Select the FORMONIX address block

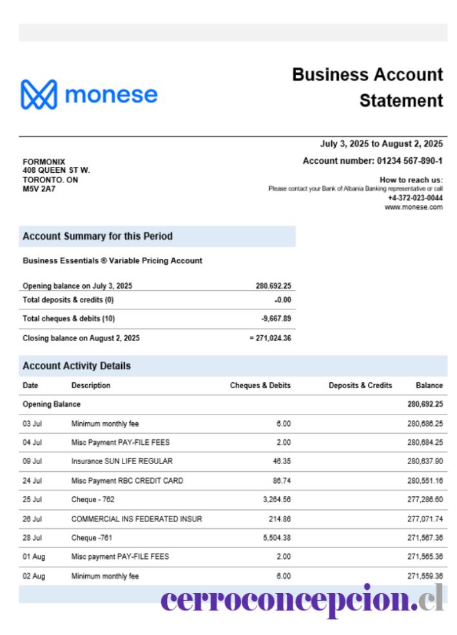56,175
